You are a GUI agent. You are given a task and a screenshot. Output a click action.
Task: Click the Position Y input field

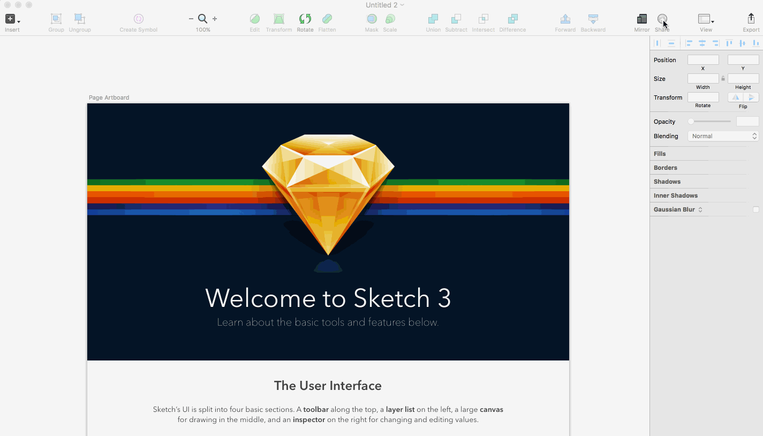[743, 60]
